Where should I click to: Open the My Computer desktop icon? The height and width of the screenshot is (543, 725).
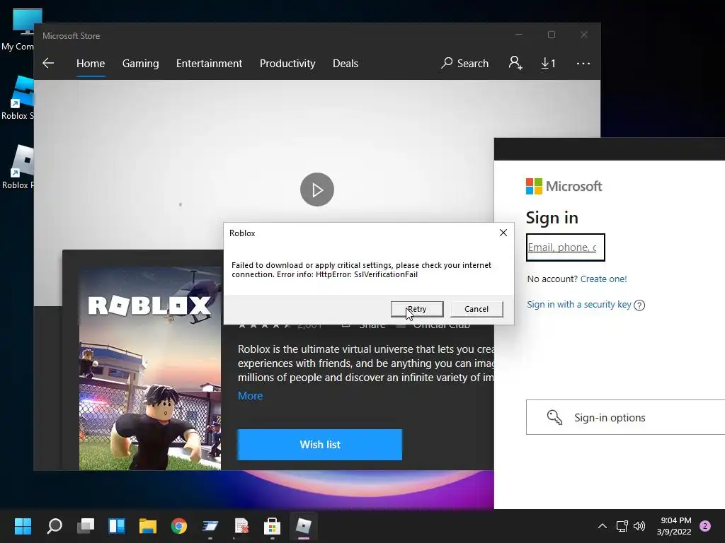(18, 30)
